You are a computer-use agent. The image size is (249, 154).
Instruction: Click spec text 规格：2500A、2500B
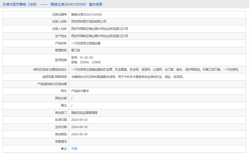pos(86,62)
